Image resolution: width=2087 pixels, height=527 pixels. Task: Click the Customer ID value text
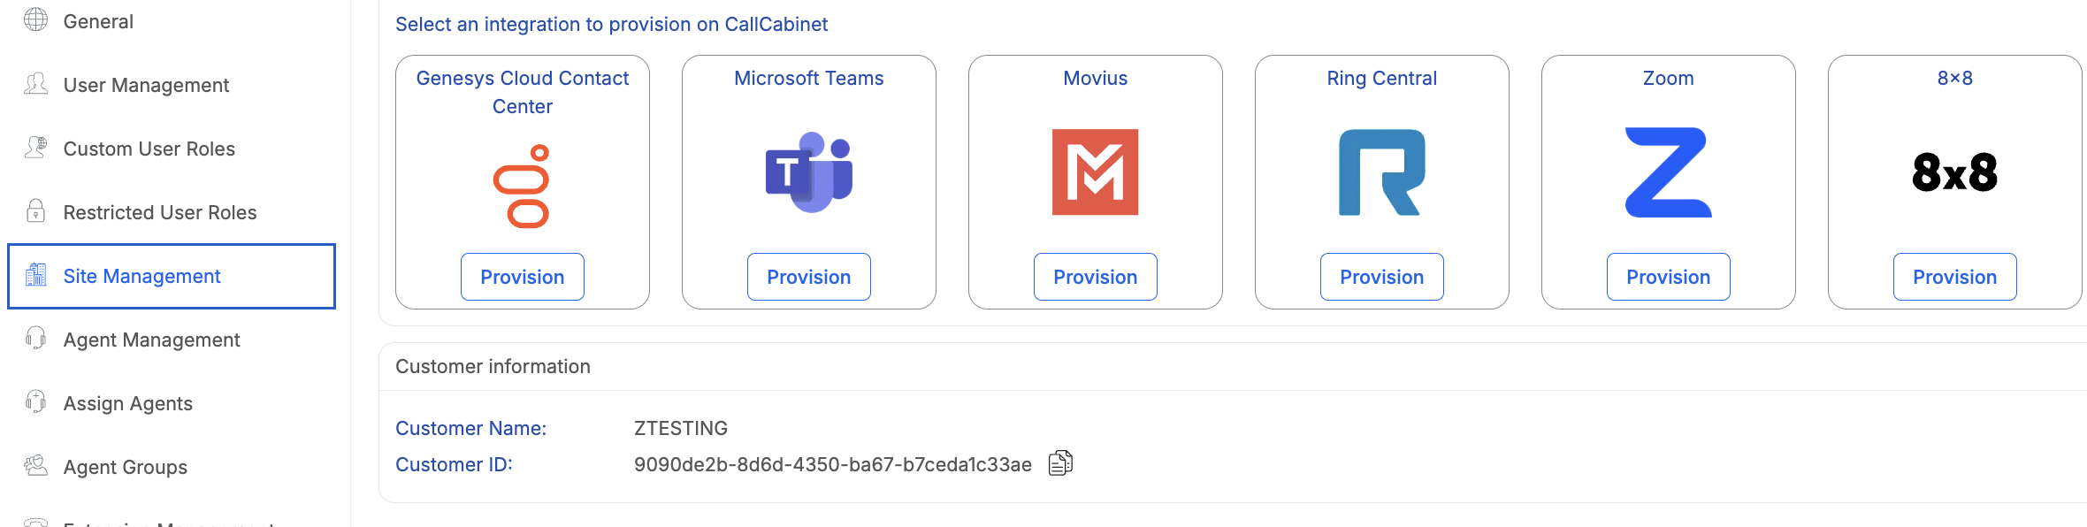(832, 464)
